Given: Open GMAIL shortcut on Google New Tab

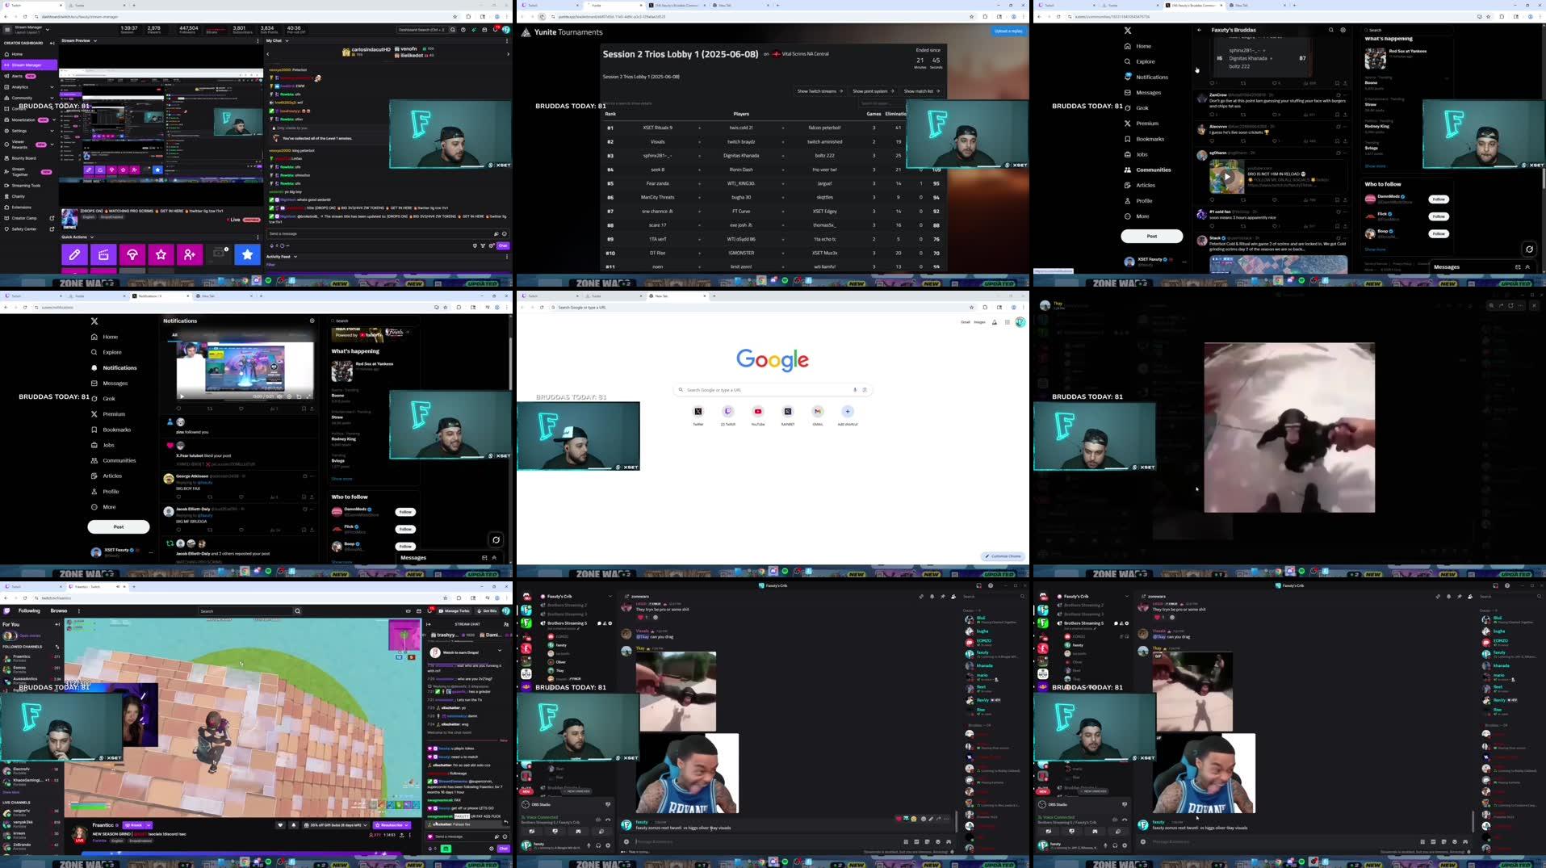Looking at the screenshot, I should 818,414.
